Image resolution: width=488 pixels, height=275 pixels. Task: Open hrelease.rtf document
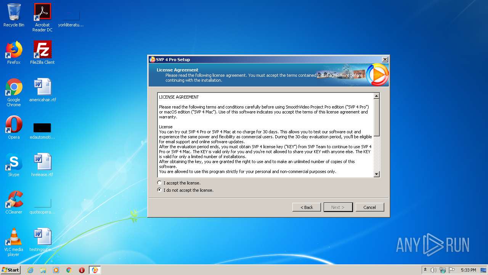click(x=42, y=165)
